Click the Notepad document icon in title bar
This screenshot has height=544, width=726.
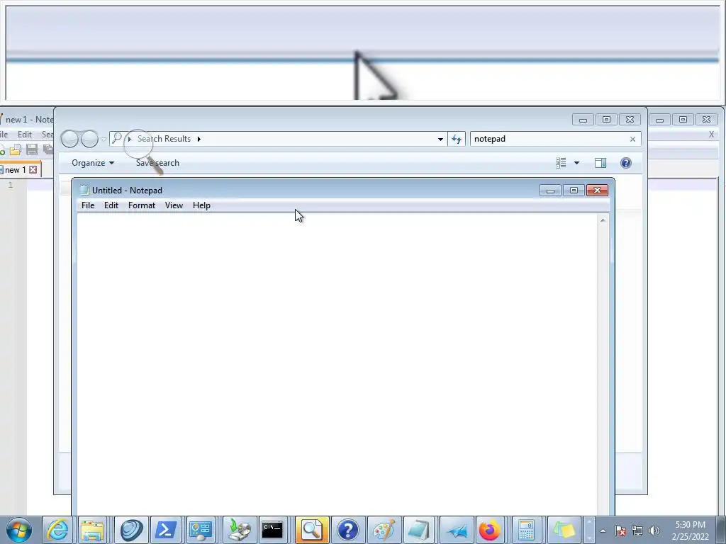point(84,190)
